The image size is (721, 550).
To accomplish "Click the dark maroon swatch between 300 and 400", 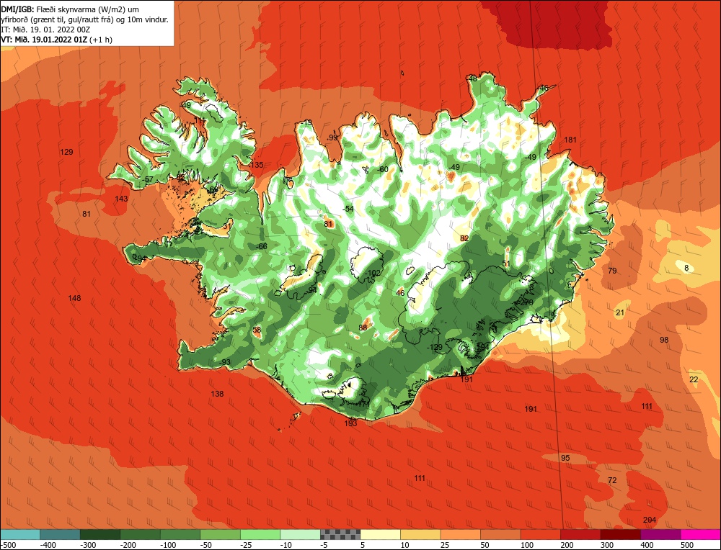I will 620,534.
